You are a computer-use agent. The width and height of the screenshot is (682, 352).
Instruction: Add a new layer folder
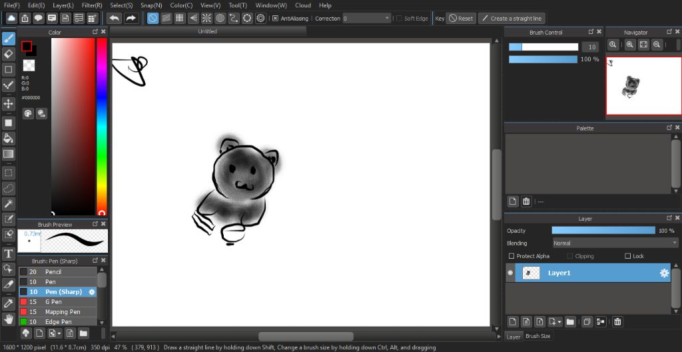(570, 322)
